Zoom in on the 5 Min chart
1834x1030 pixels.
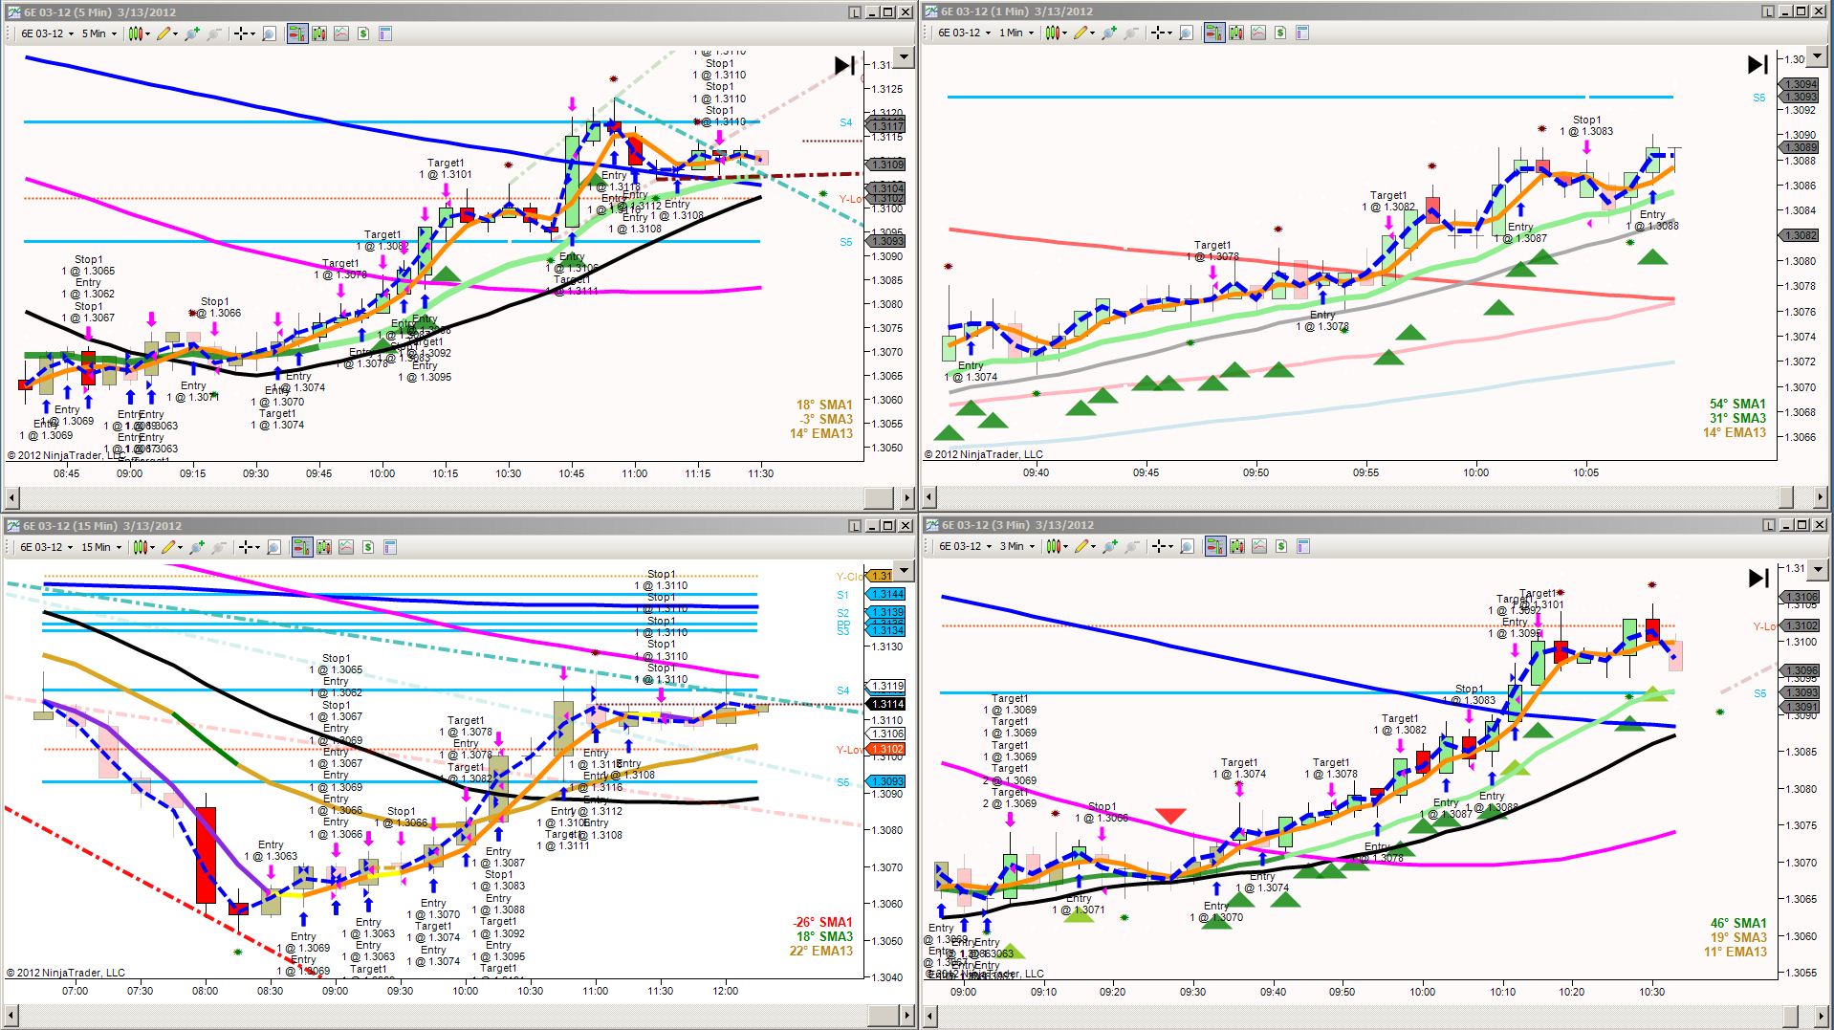point(192,33)
